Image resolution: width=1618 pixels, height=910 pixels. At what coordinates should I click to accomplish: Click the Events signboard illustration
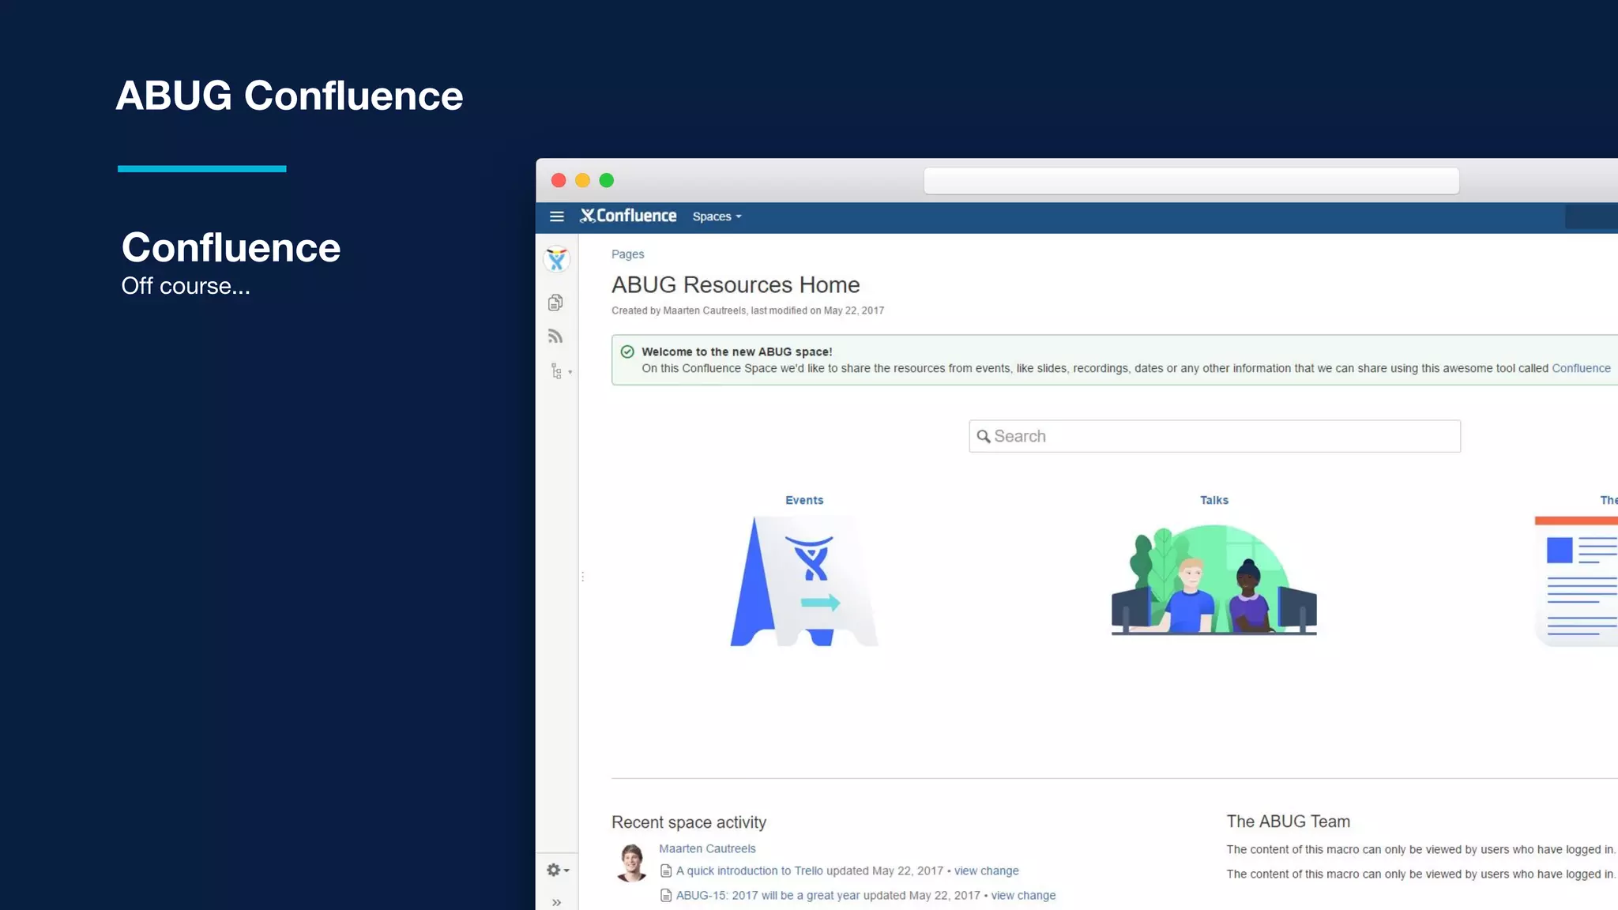803,581
